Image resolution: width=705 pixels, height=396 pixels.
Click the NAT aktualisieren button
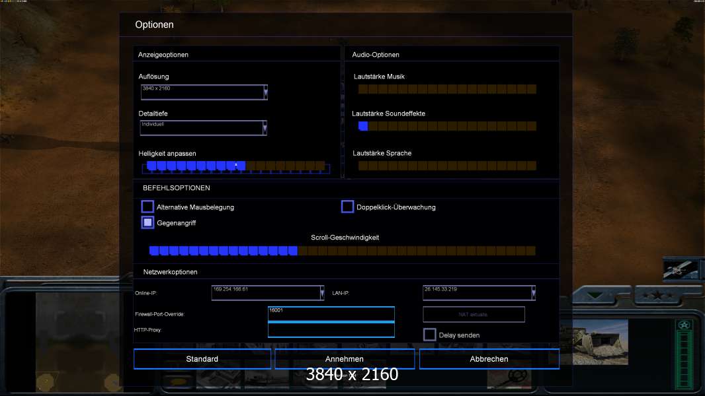coord(474,314)
